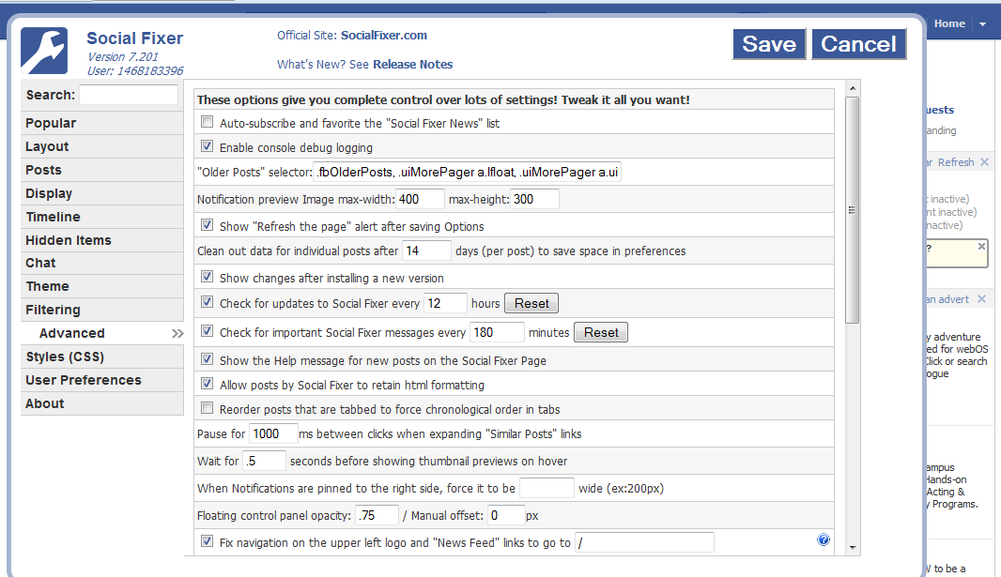Click the Older Posts selector text field
1001x577 pixels.
point(468,172)
